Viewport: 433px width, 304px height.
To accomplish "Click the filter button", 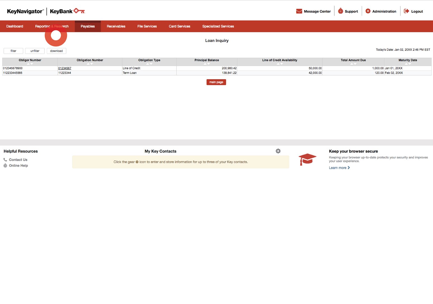I will point(13,51).
